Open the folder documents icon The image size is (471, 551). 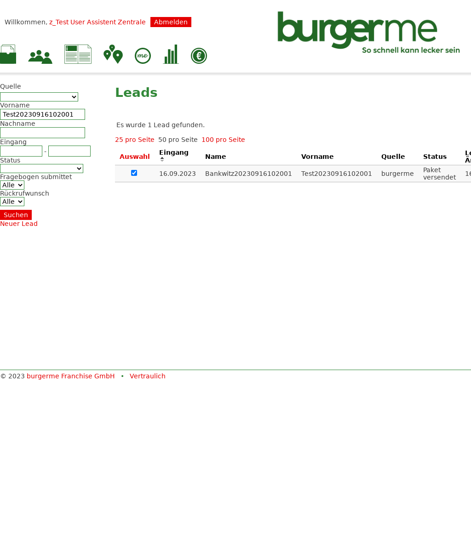[8, 55]
